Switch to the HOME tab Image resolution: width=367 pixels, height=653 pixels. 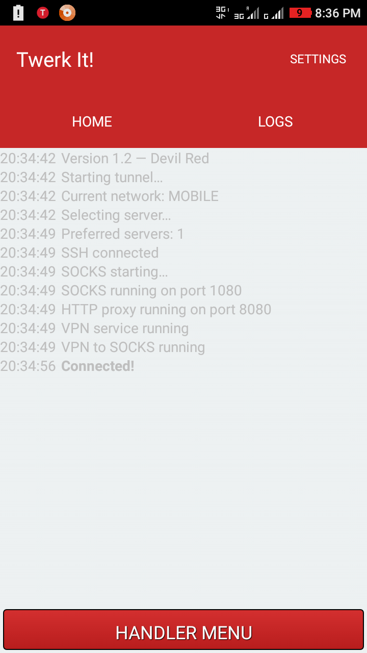(x=92, y=121)
